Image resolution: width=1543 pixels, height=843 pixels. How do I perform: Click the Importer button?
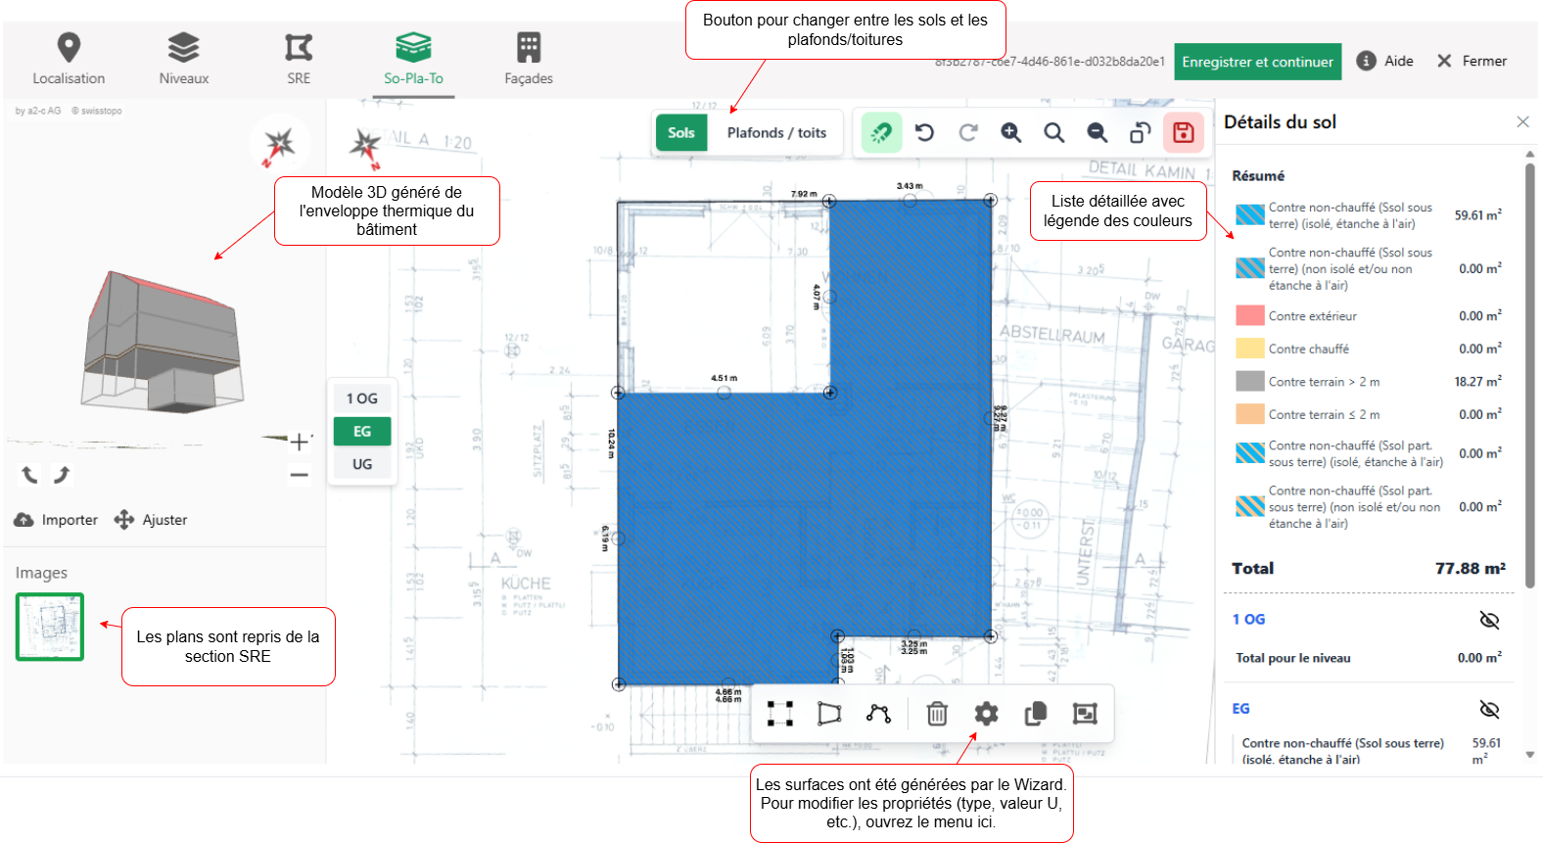click(56, 520)
